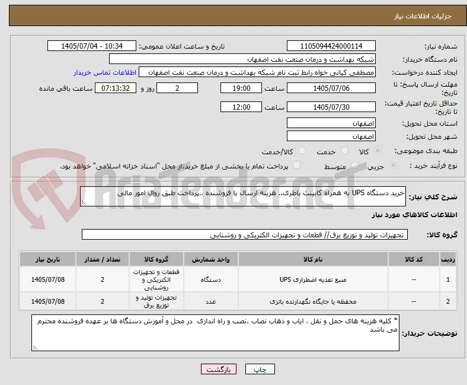Click the قطعات و تجهیزات الکتریکی و روشنایی cell
Viewport: 467px width, 385px height.
click(x=156, y=279)
